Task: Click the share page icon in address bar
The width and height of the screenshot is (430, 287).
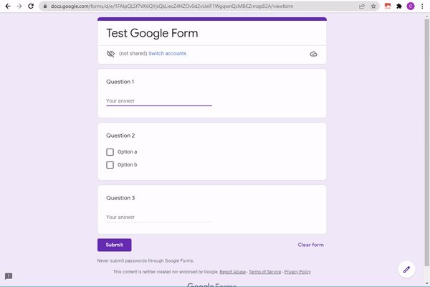Action: click(x=362, y=6)
